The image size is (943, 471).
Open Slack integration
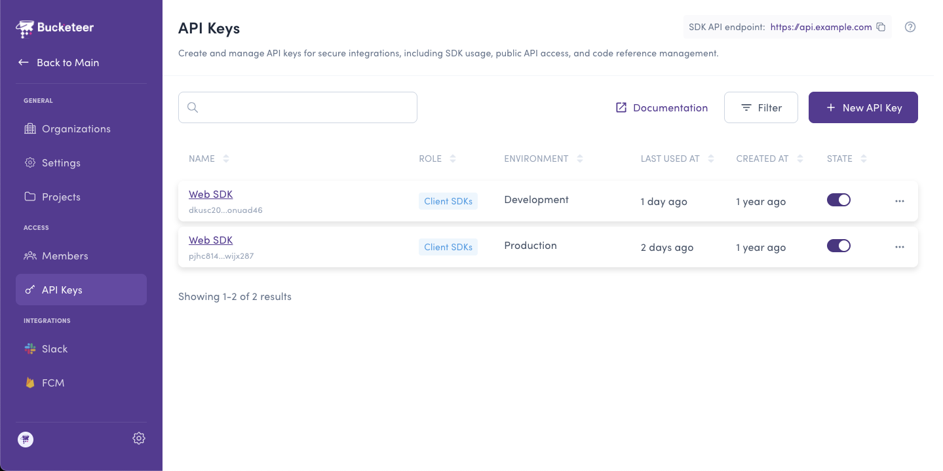coord(54,349)
